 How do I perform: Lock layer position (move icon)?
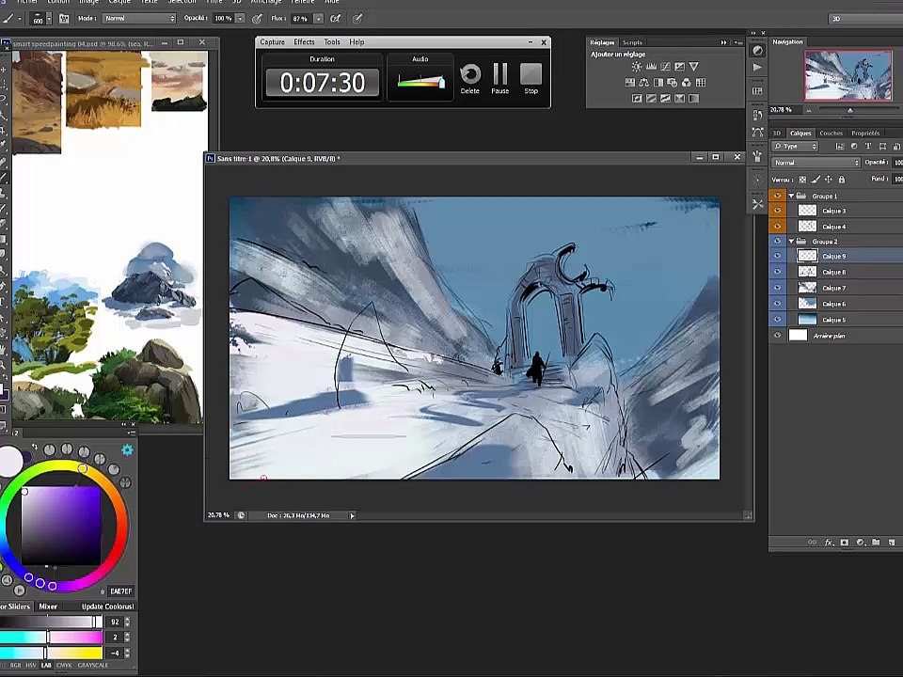pyautogui.click(x=829, y=180)
